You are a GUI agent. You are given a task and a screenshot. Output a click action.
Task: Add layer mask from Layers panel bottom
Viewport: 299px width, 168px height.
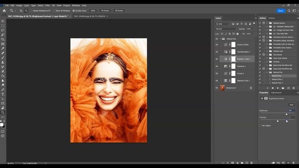tap(233, 163)
